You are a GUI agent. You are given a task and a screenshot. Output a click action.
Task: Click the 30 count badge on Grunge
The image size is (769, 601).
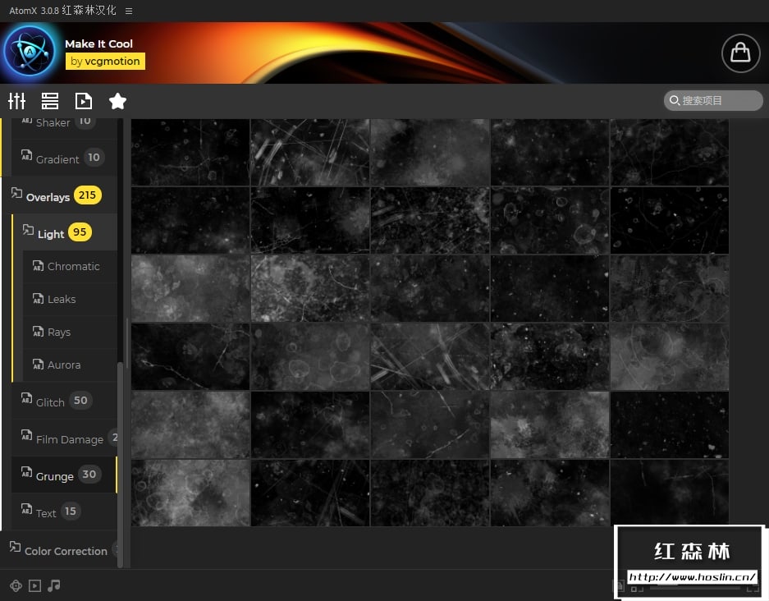pyautogui.click(x=89, y=475)
